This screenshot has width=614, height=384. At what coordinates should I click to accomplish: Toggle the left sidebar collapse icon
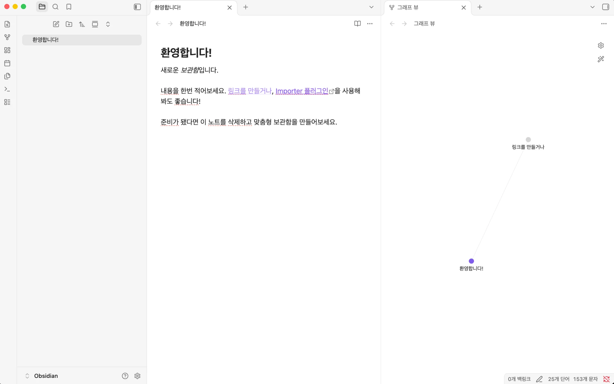[137, 7]
